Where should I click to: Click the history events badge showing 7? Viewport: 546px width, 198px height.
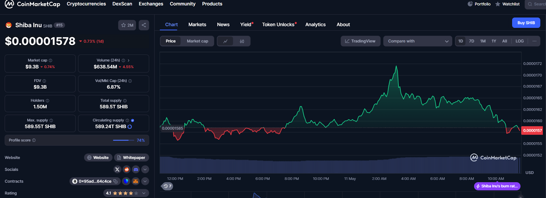coord(167,186)
